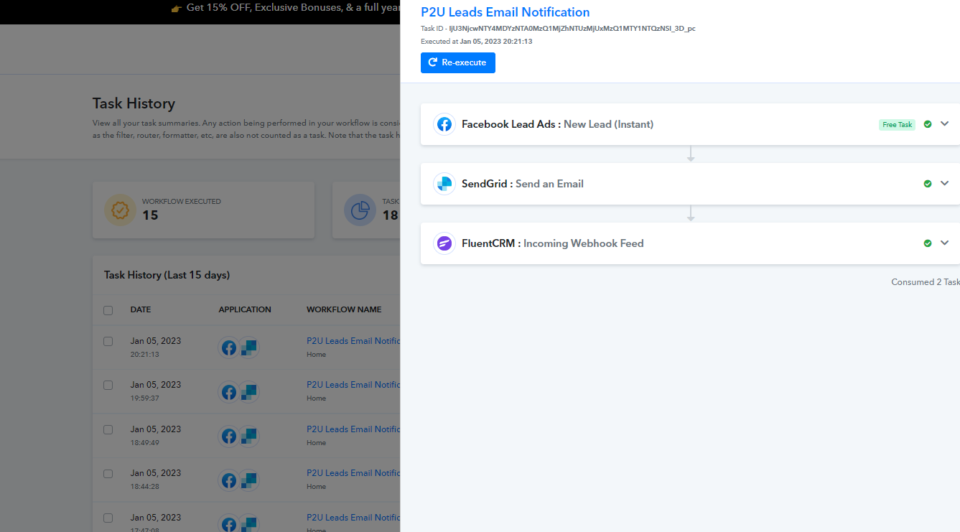Select the header checkbox beside DATE column
Screen dimensions: 960x532
click(108, 310)
